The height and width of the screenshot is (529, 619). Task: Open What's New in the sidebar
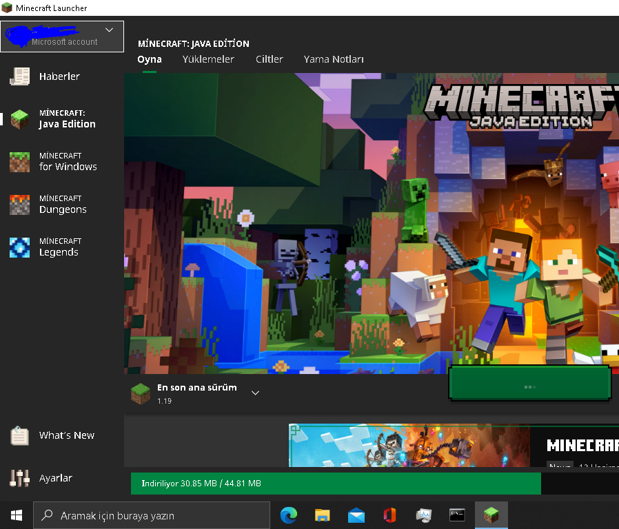62,435
